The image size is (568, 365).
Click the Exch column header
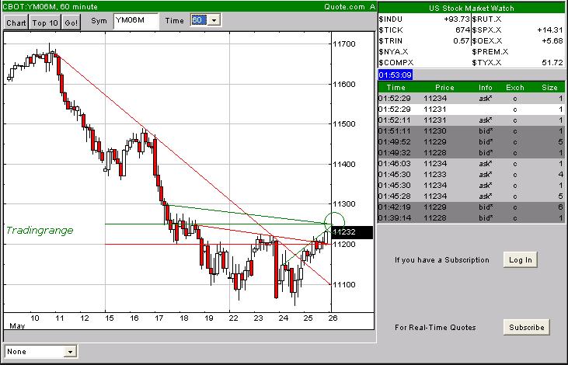pos(514,87)
